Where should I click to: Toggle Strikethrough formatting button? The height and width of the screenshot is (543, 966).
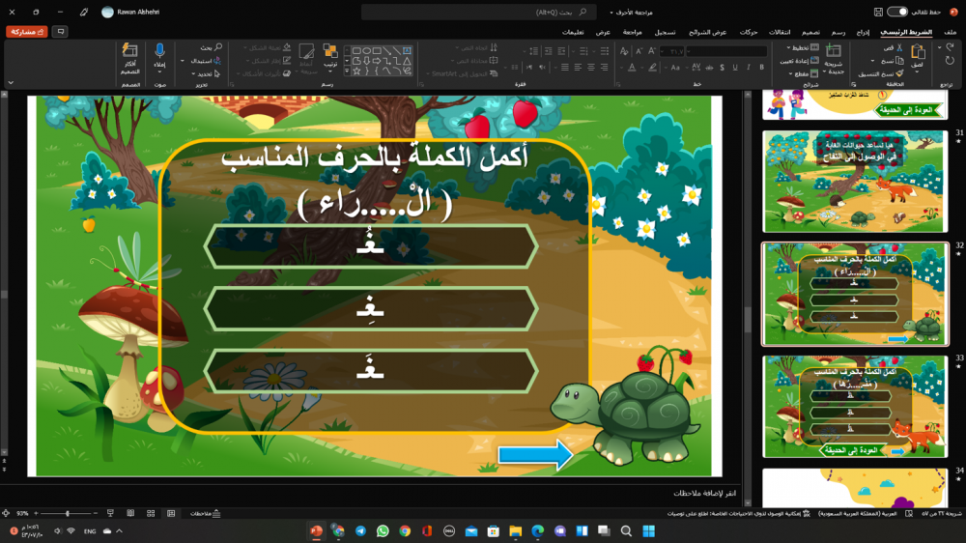coord(709,68)
